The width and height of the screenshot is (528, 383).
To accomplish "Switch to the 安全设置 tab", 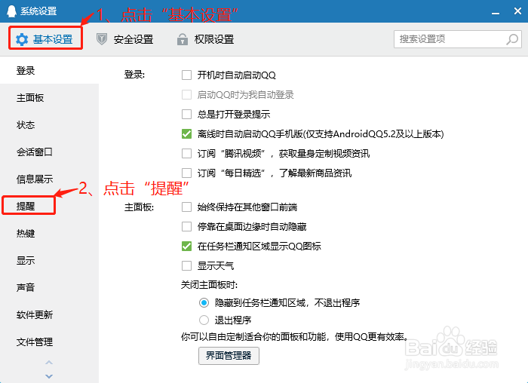I will click(124, 39).
